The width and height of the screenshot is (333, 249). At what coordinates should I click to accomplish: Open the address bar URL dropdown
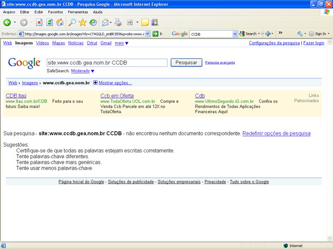click(148, 34)
